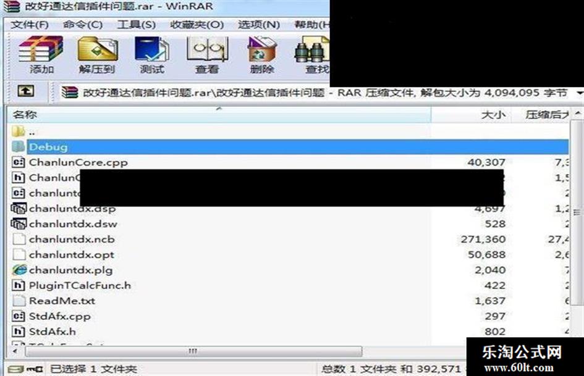Image resolution: width=584 pixels, height=376 pixels.
Task: Click the 测试 (Test) toolbar icon
Action: click(151, 49)
